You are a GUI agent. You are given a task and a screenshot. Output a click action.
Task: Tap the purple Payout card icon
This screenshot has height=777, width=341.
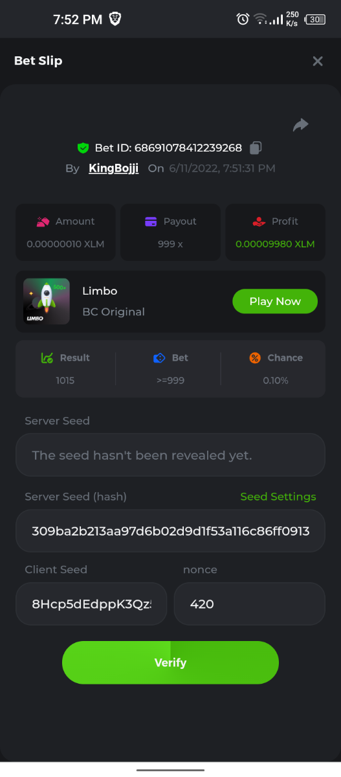tap(151, 221)
